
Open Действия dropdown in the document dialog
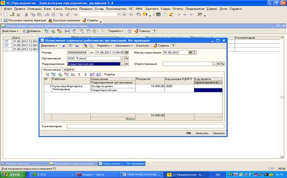(x=49, y=46)
